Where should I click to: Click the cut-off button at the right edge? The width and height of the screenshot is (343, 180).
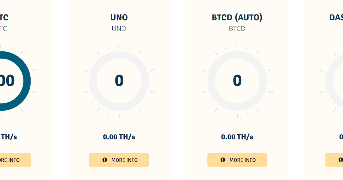click(334, 160)
